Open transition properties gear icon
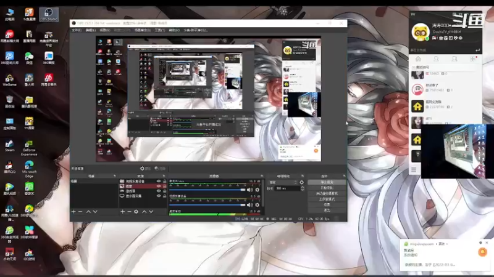This screenshot has height=277, width=494. (302, 182)
